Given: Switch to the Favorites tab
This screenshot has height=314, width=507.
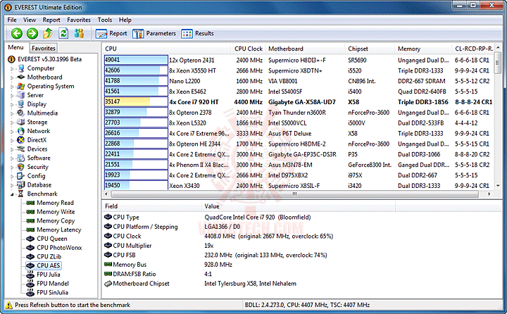Looking at the screenshot, I should [x=44, y=48].
